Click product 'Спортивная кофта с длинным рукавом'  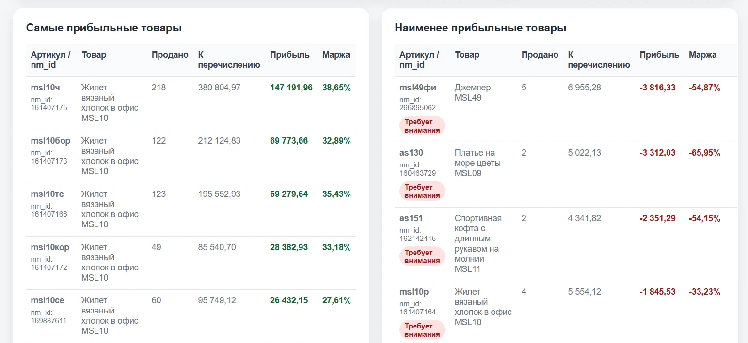coord(478,243)
